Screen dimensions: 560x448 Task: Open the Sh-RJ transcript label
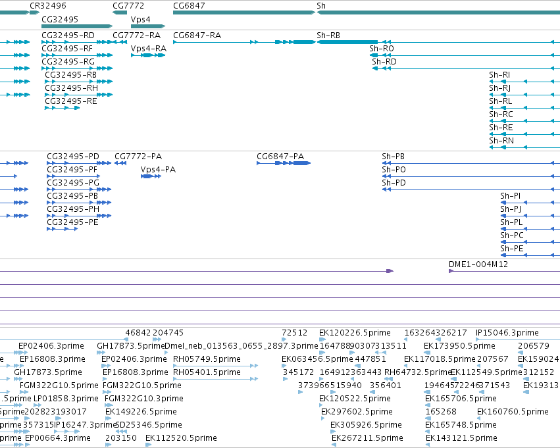499,88
